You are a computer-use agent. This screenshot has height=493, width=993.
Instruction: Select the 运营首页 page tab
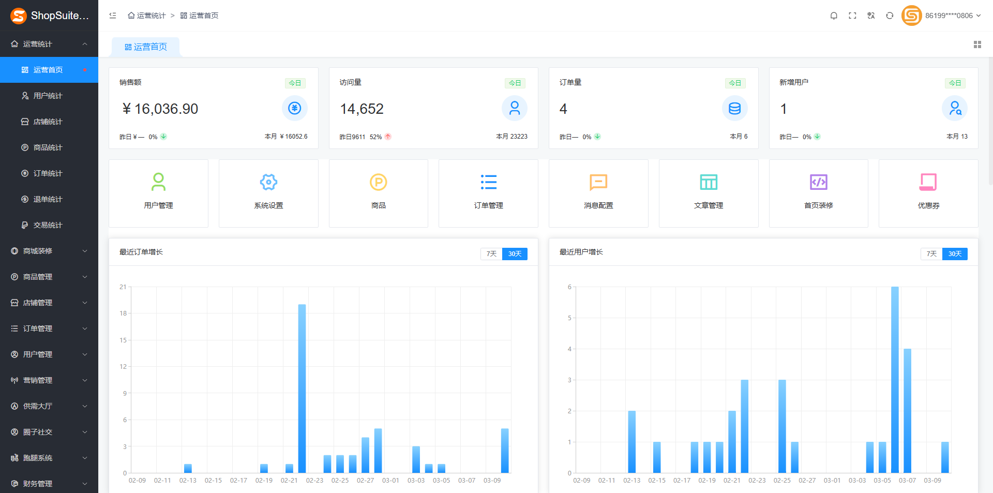click(x=146, y=47)
